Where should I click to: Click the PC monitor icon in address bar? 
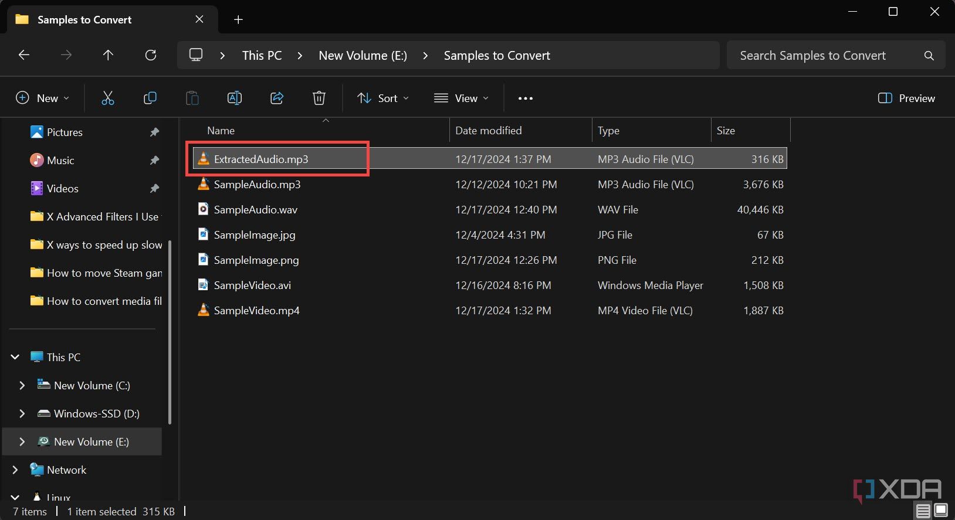pyautogui.click(x=196, y=55)
